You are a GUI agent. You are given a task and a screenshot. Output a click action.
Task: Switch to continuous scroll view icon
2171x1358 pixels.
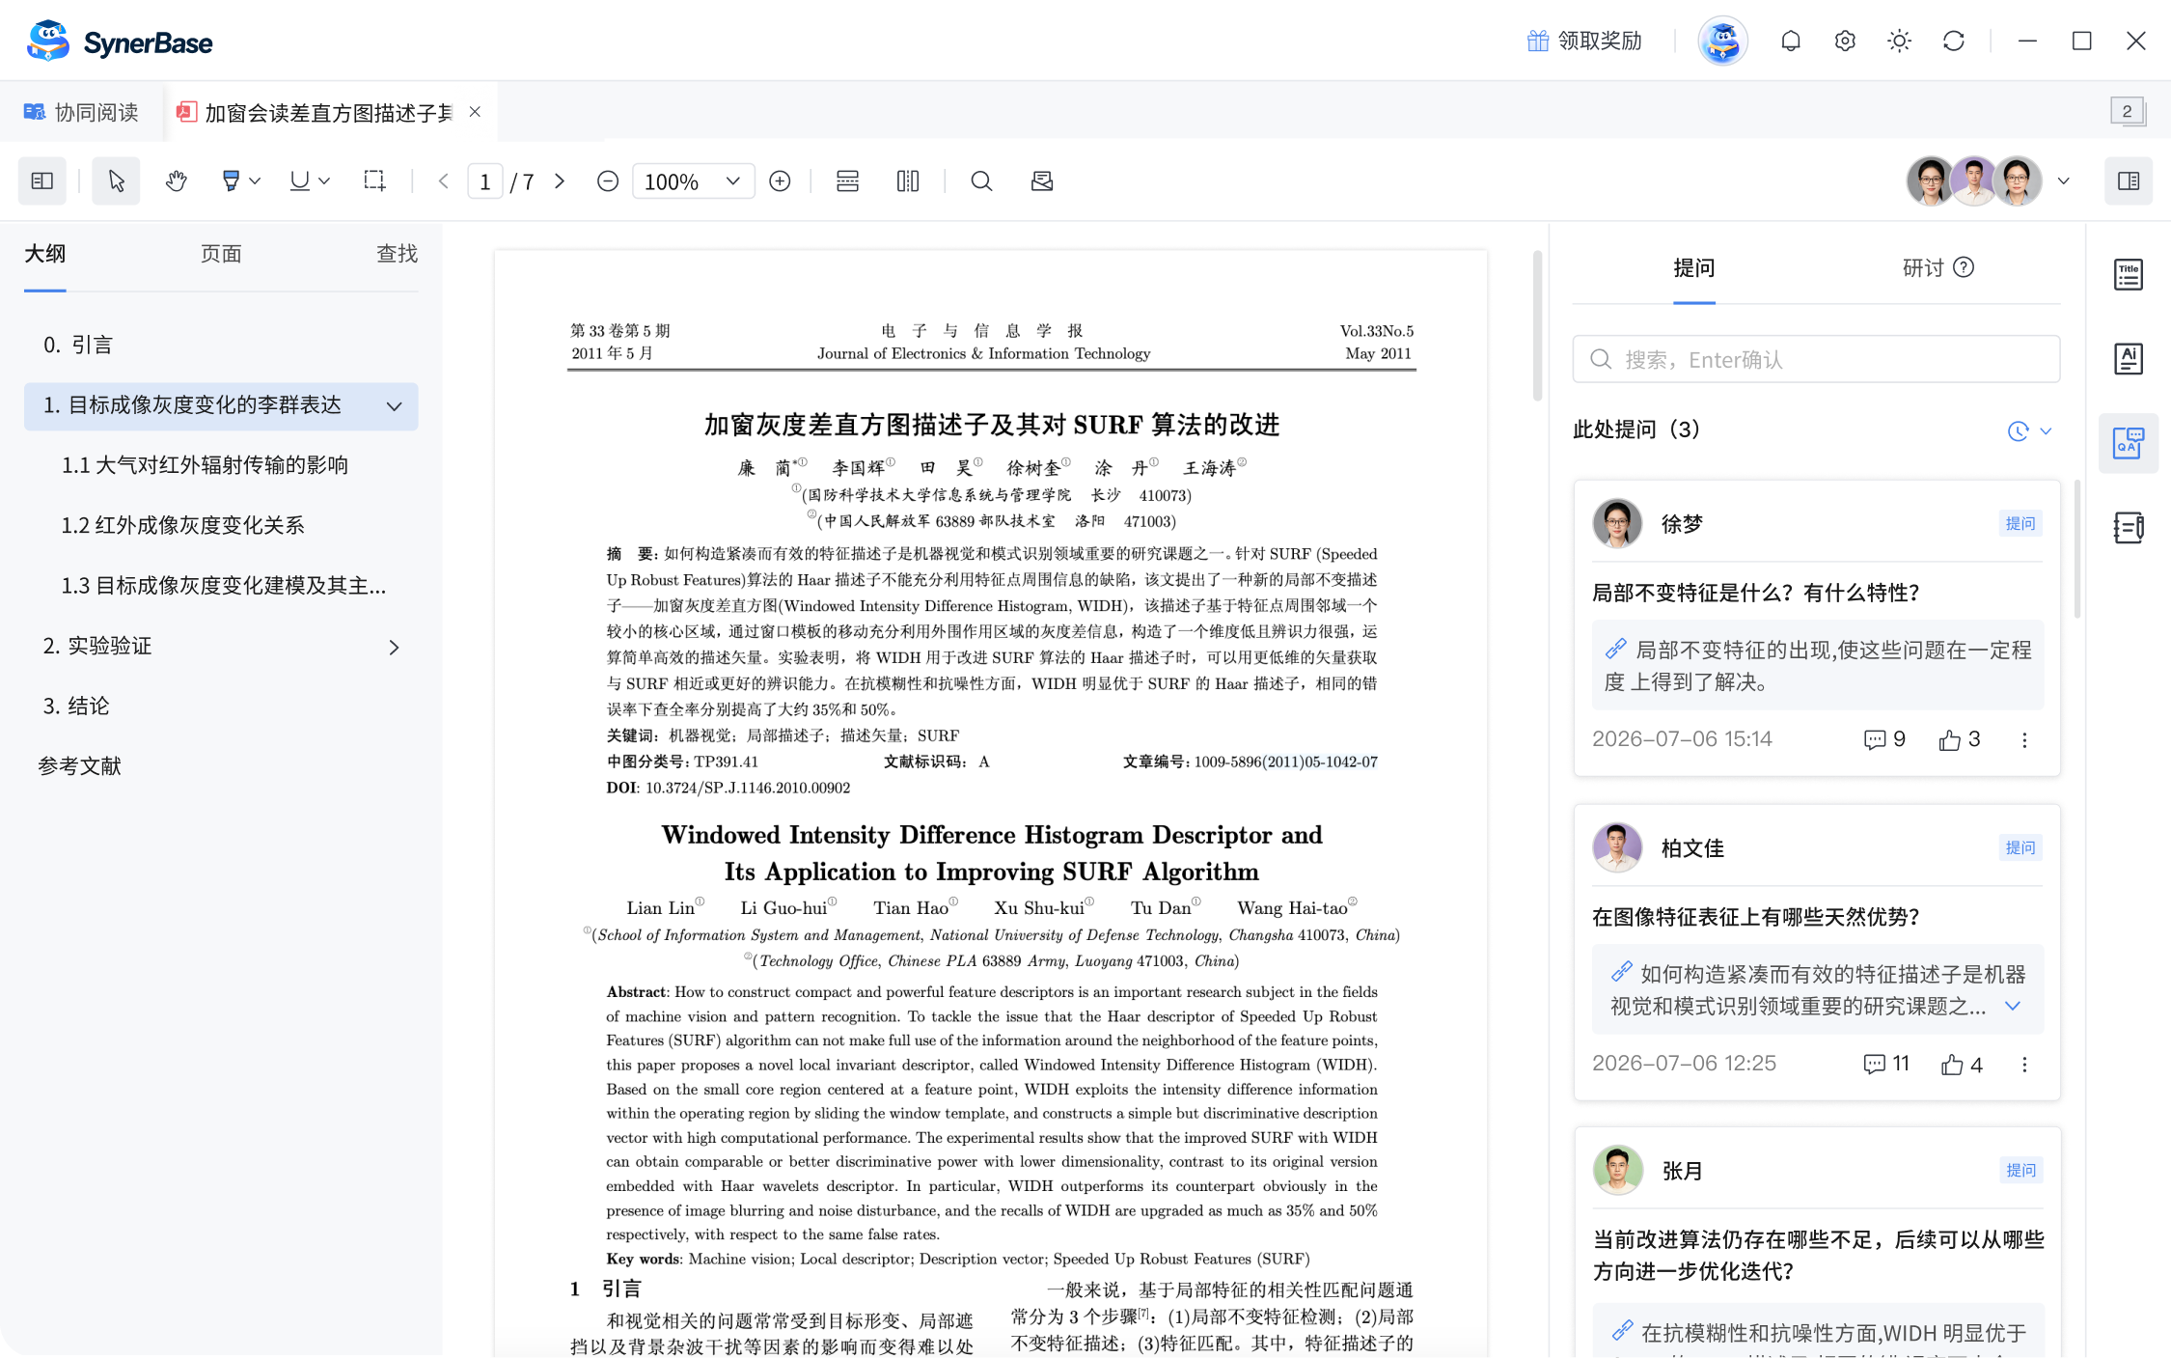pyautogui.click(x=847, y=181)
